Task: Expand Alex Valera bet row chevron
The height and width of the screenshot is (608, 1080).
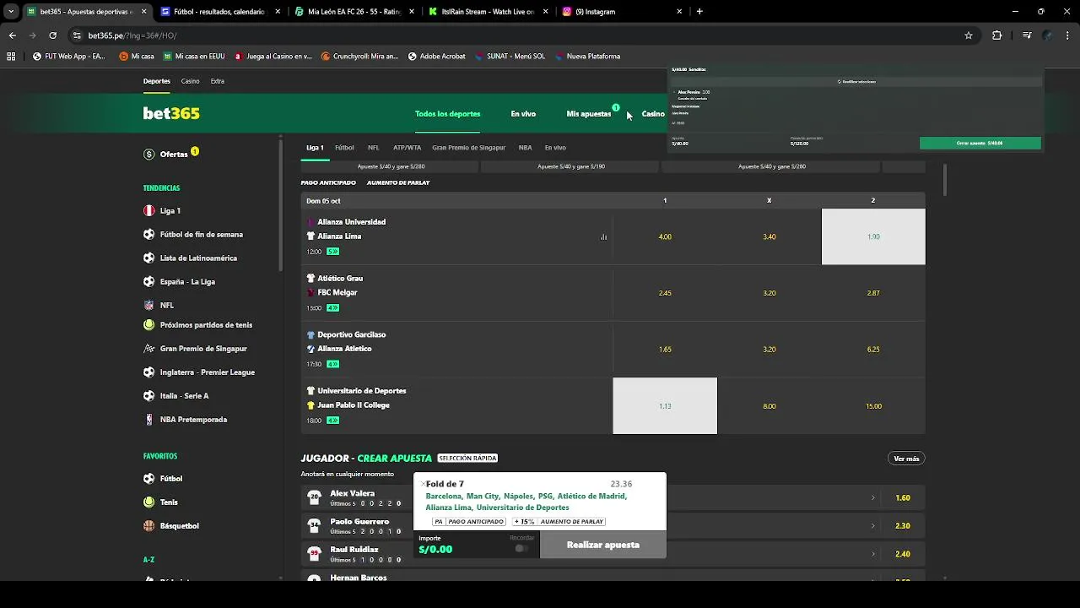Action: tap(872, 498)
